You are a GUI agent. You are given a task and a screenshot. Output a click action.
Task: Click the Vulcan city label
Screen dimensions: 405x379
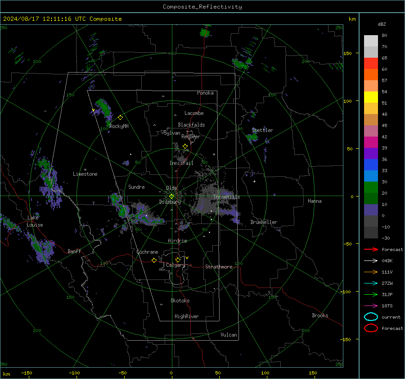coord(229,334)
